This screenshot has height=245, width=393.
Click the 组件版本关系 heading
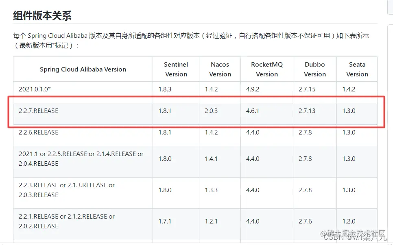tap(42, 15)
